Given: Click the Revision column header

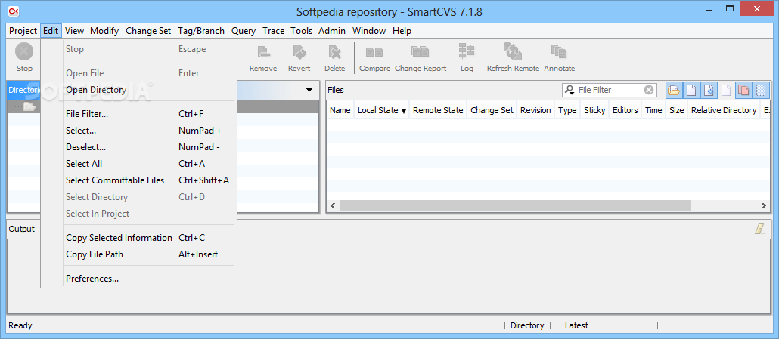Looking at the screenshot, I should coord(535,110).
